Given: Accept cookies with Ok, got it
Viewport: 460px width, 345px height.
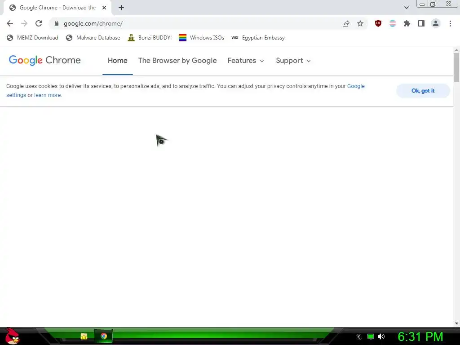Looking at the screenshot, I should (x=423, y=91).
